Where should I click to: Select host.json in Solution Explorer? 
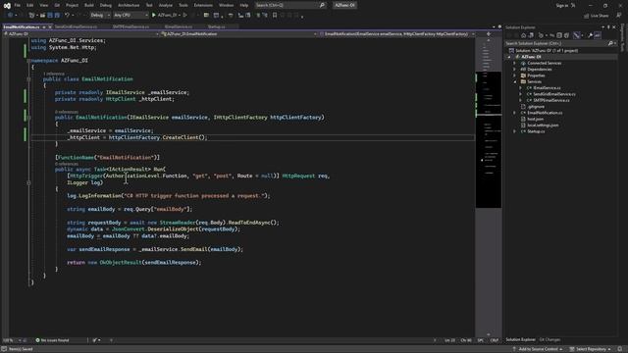pos(535,119)
